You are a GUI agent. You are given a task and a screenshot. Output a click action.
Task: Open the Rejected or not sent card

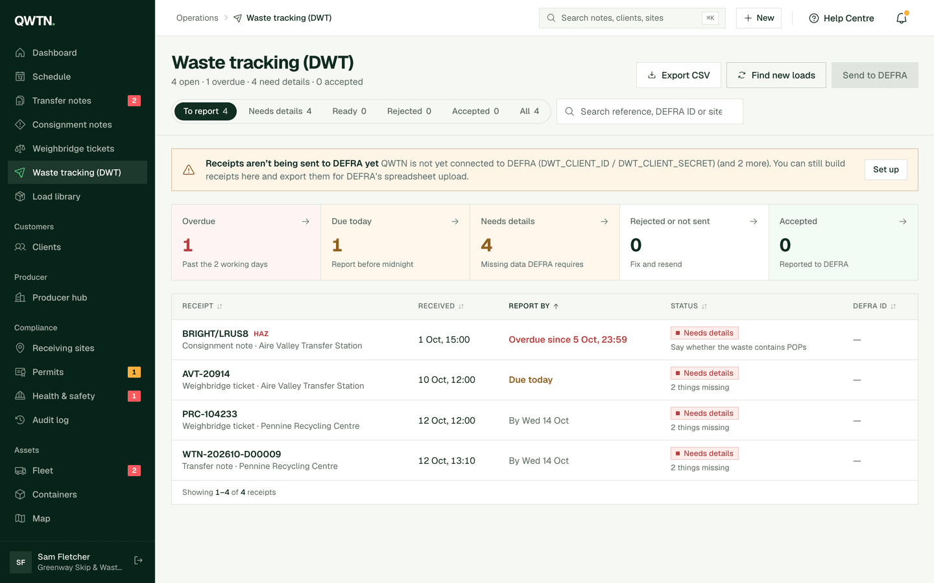694,242
